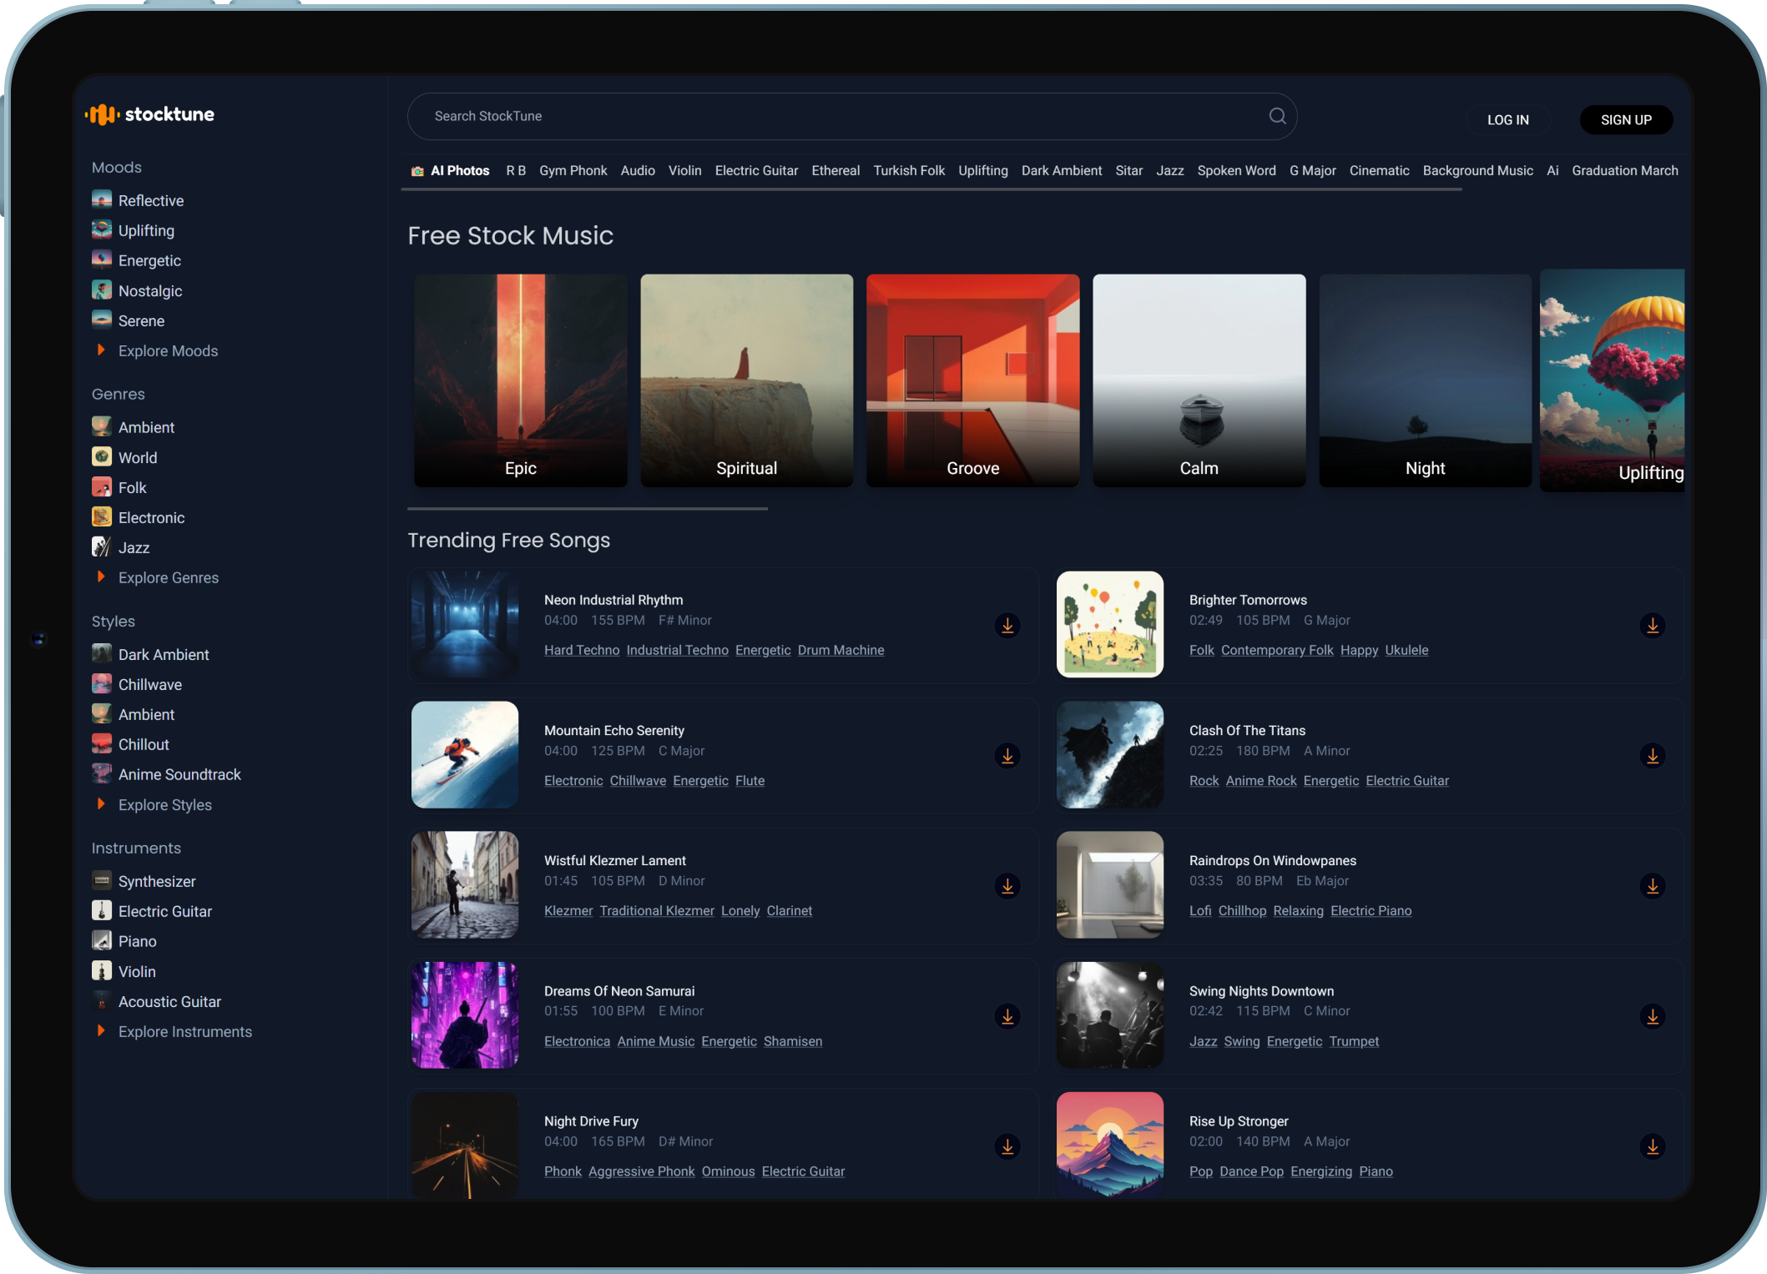
Task: Open the Background Music tag
Action: [1477, 170]
